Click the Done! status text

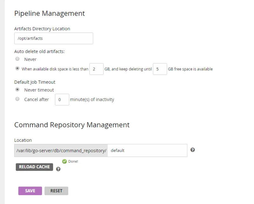pyautogui.click(x=73, y=161)
